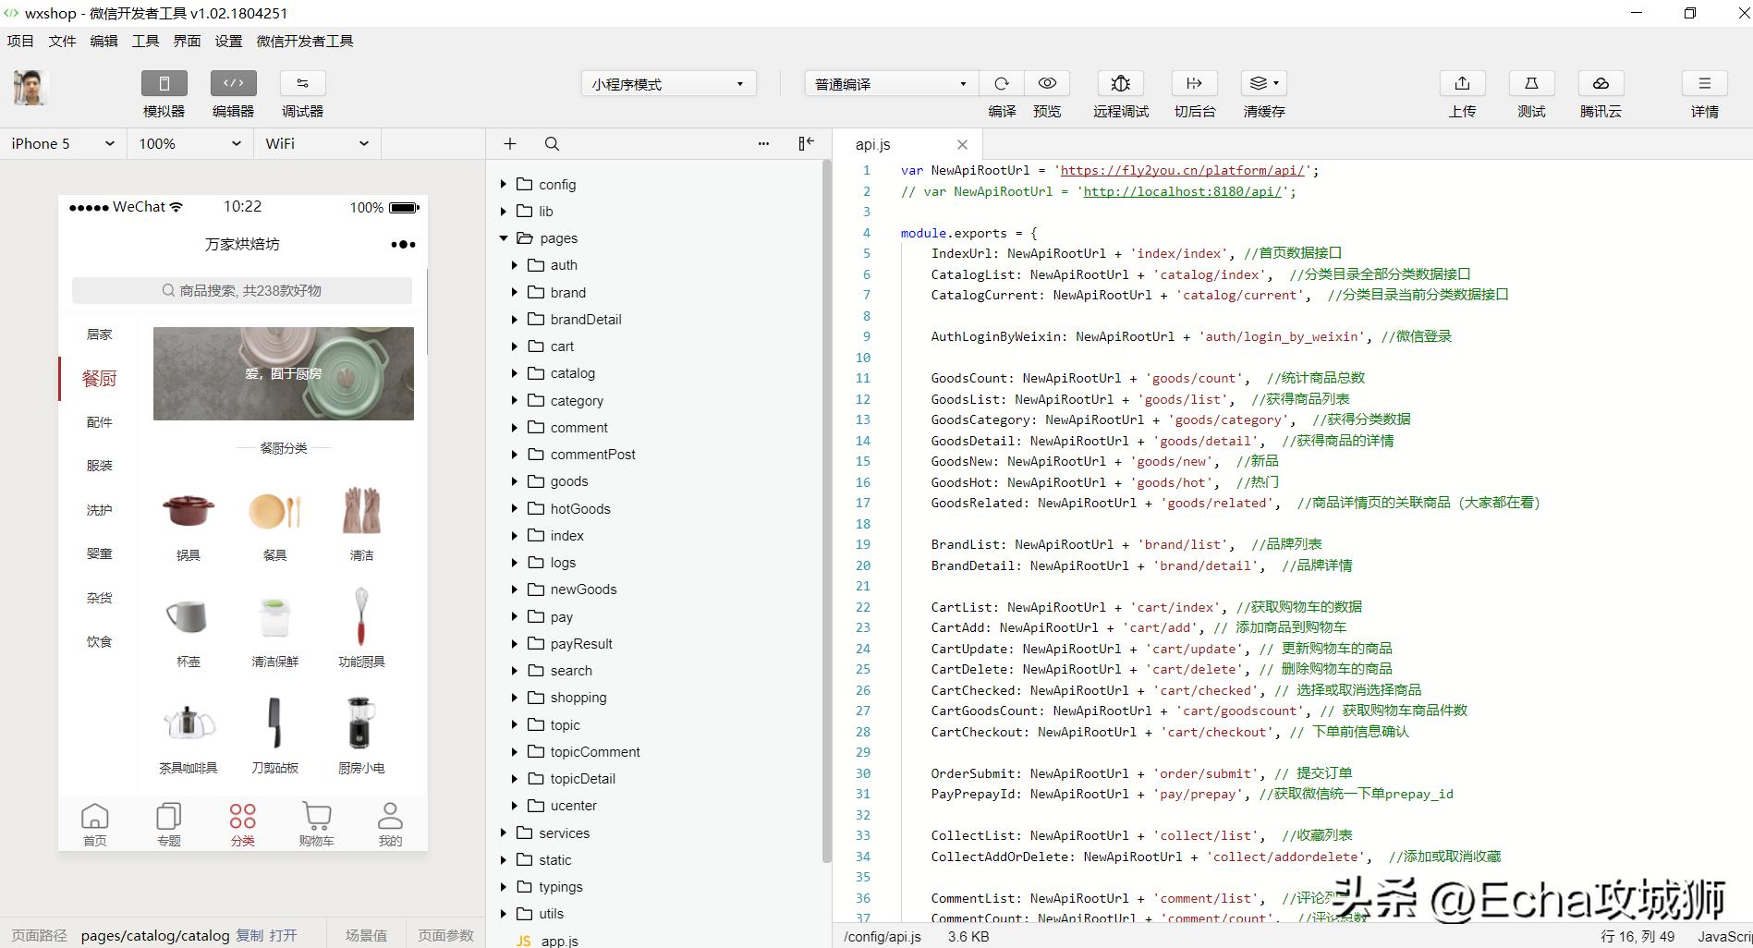Toggle the editor panel button

click(233, 84)
